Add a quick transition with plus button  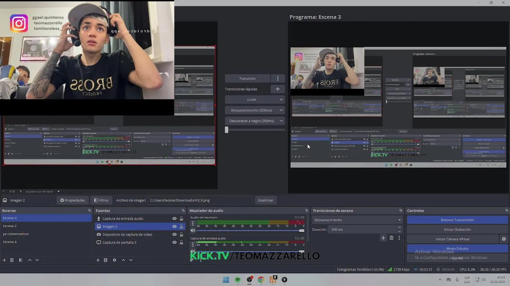pos(278,89)
